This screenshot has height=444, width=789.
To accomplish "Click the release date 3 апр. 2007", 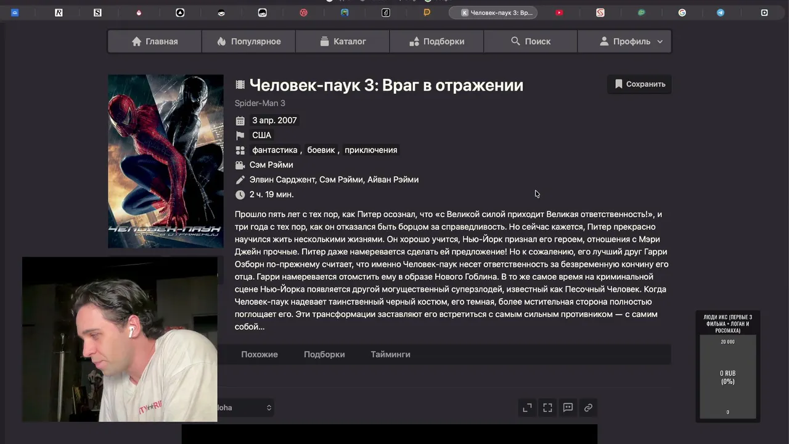I will click(x=274, y=120).
